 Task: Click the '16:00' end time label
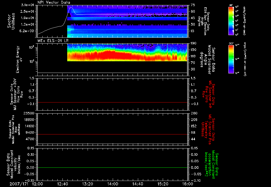coord(188,184)
